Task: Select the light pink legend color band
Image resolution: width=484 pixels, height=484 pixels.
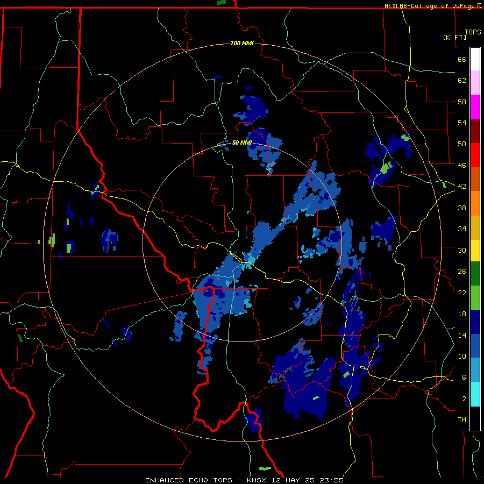Action: tap(475, 83)
